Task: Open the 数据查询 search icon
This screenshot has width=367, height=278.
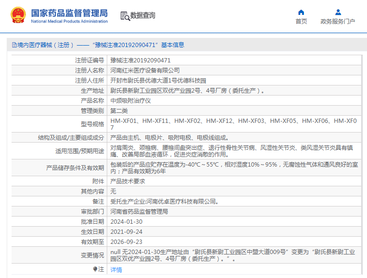Action: (125, 16)
